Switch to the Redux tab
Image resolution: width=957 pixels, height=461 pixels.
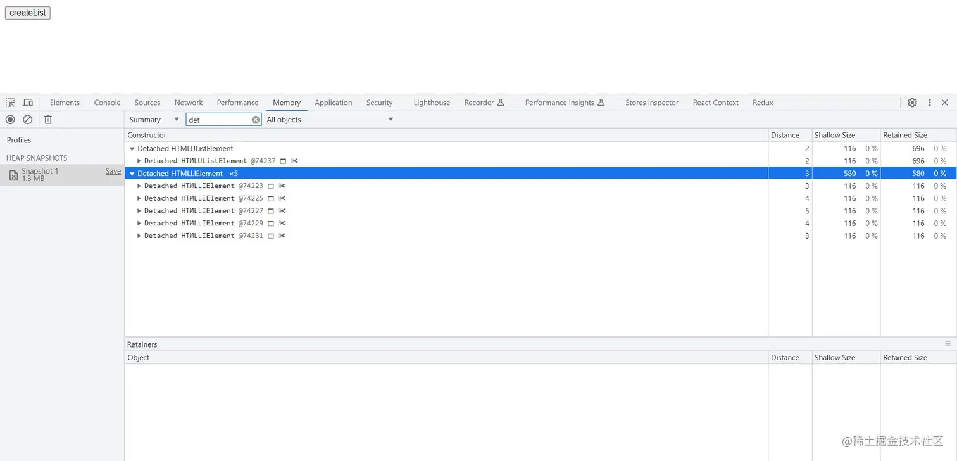(x=763, y=103)
